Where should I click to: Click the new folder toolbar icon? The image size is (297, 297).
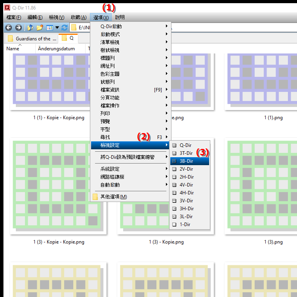(40, 28)
